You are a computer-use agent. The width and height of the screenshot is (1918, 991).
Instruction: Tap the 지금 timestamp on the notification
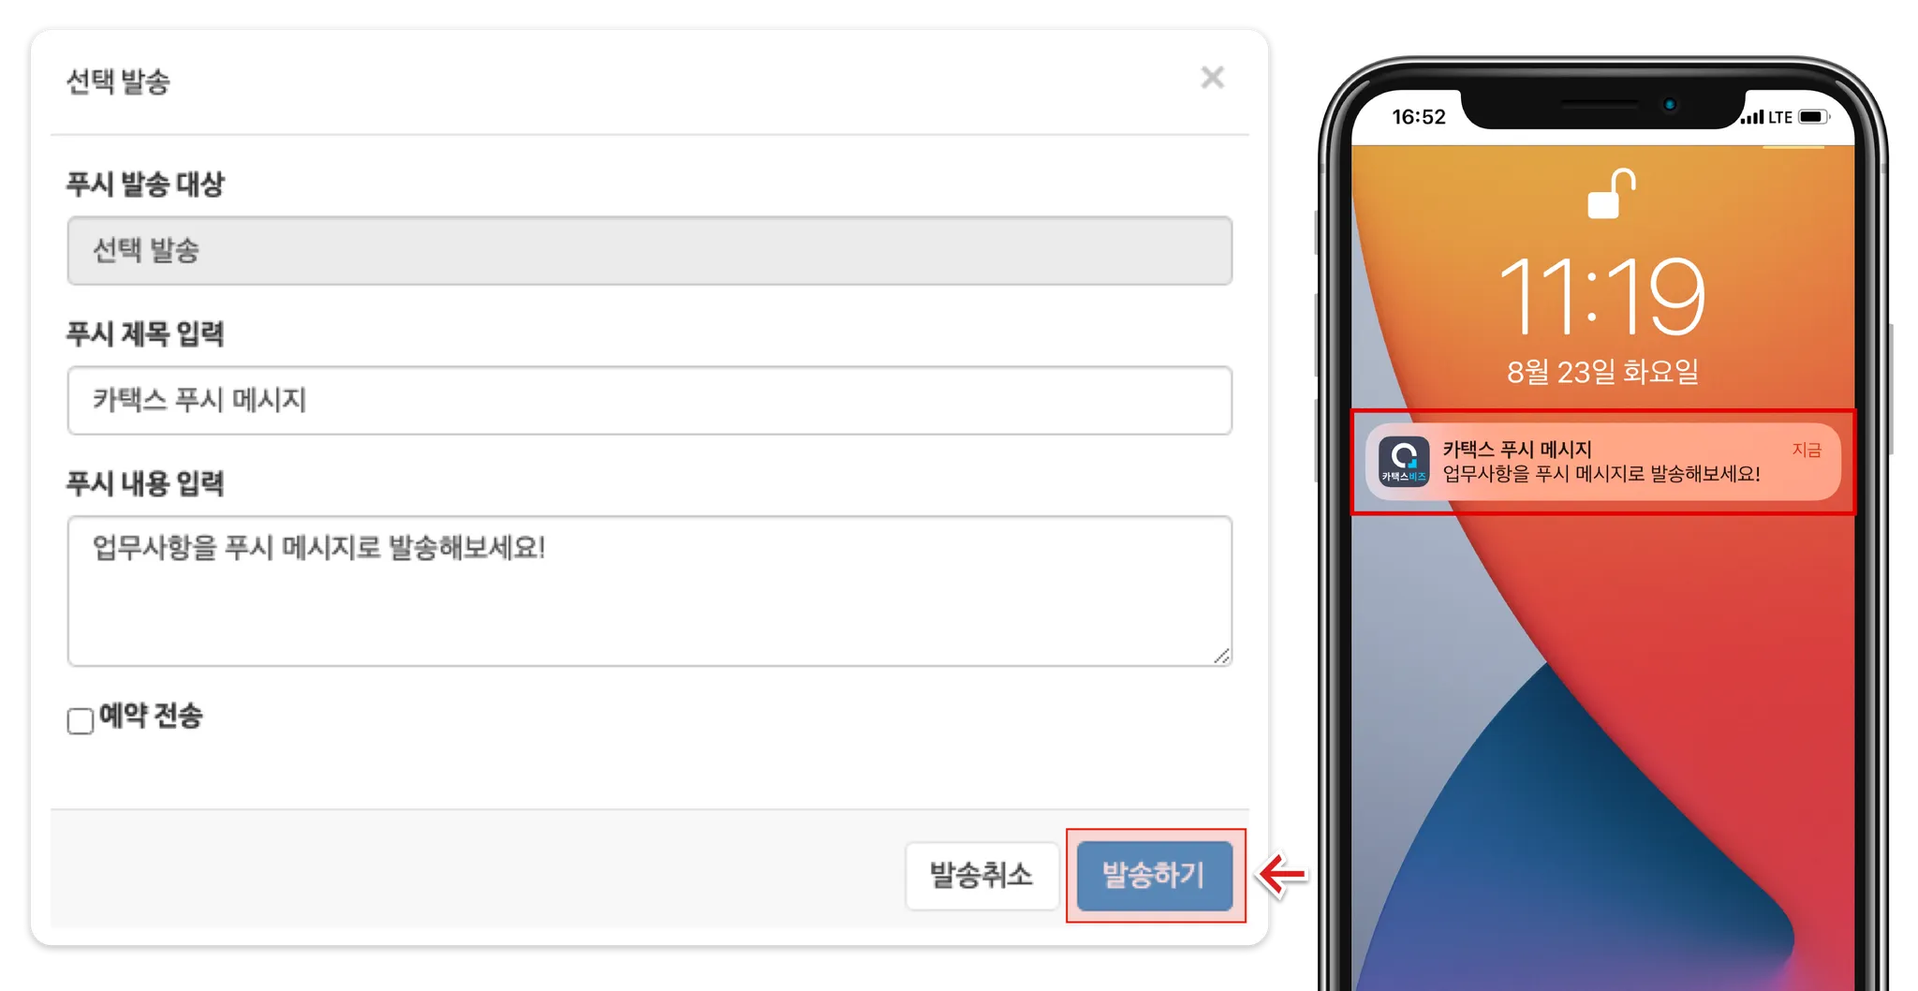click(x=1807, y=451)
